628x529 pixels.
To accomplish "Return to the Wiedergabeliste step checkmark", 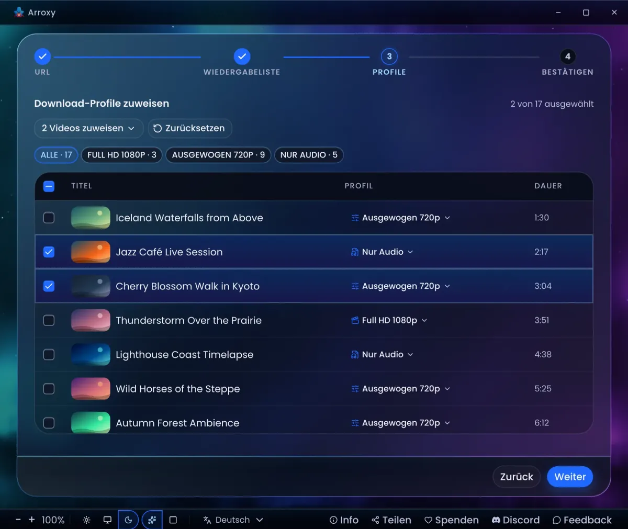I will click(x=242, y=56).
